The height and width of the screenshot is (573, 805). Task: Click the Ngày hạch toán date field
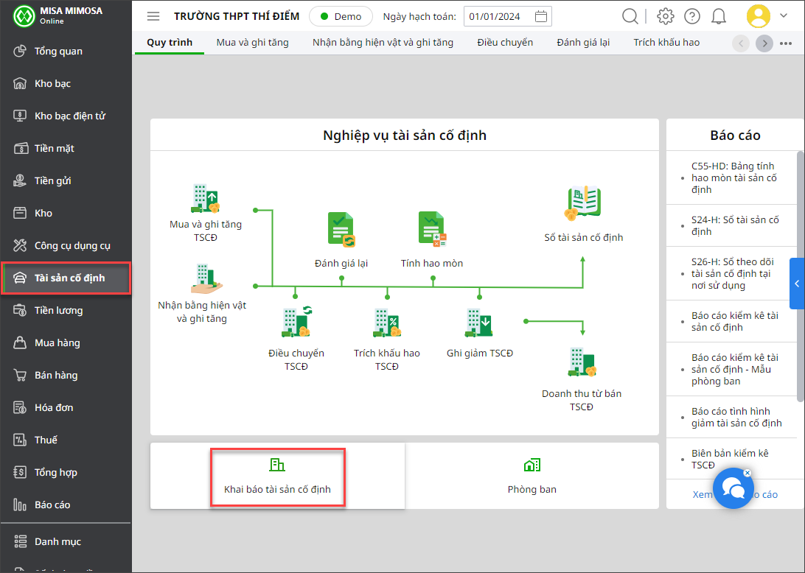tap(496, 16)
